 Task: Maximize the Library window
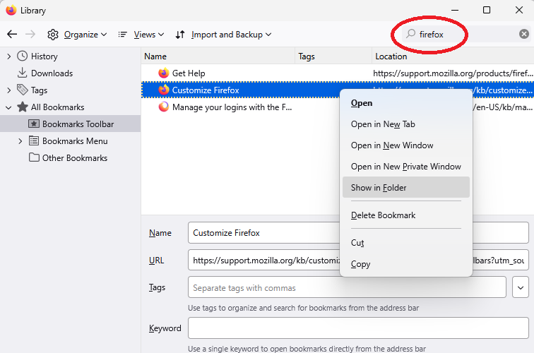tap(487, 10)
